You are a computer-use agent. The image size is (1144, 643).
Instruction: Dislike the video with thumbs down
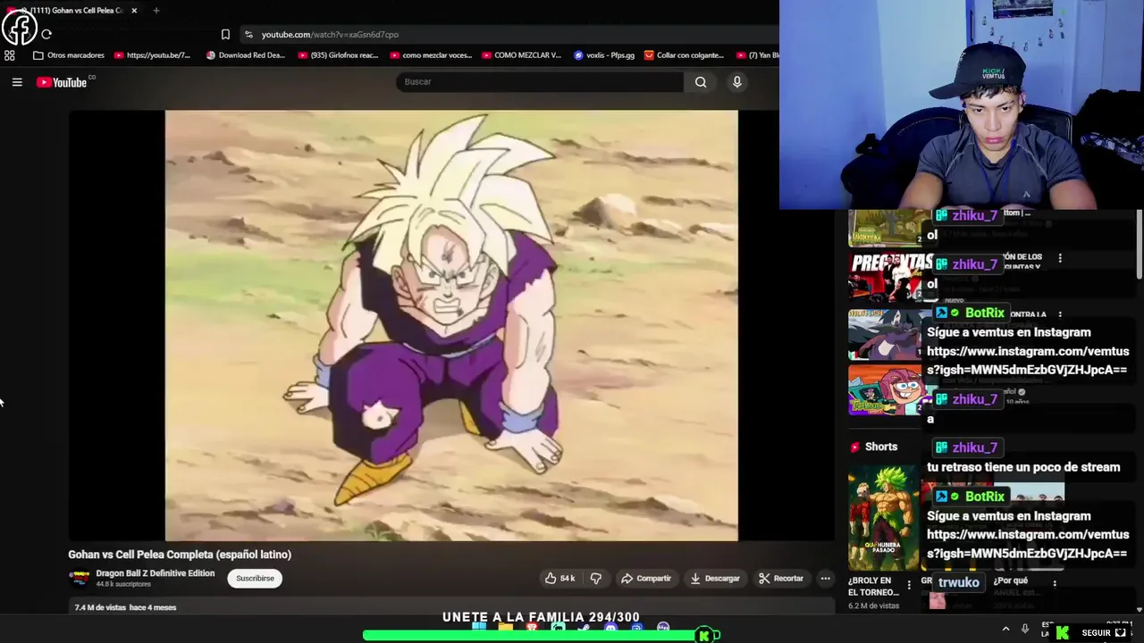(x=596, y=579)
